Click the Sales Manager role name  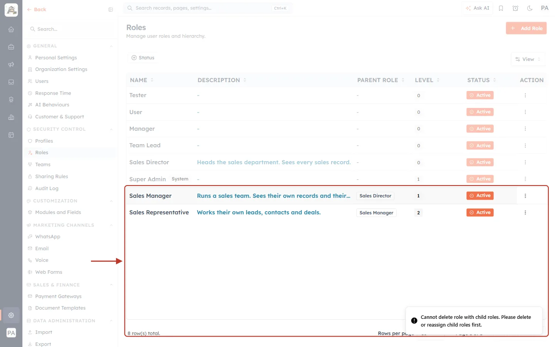tap(150, 196)
